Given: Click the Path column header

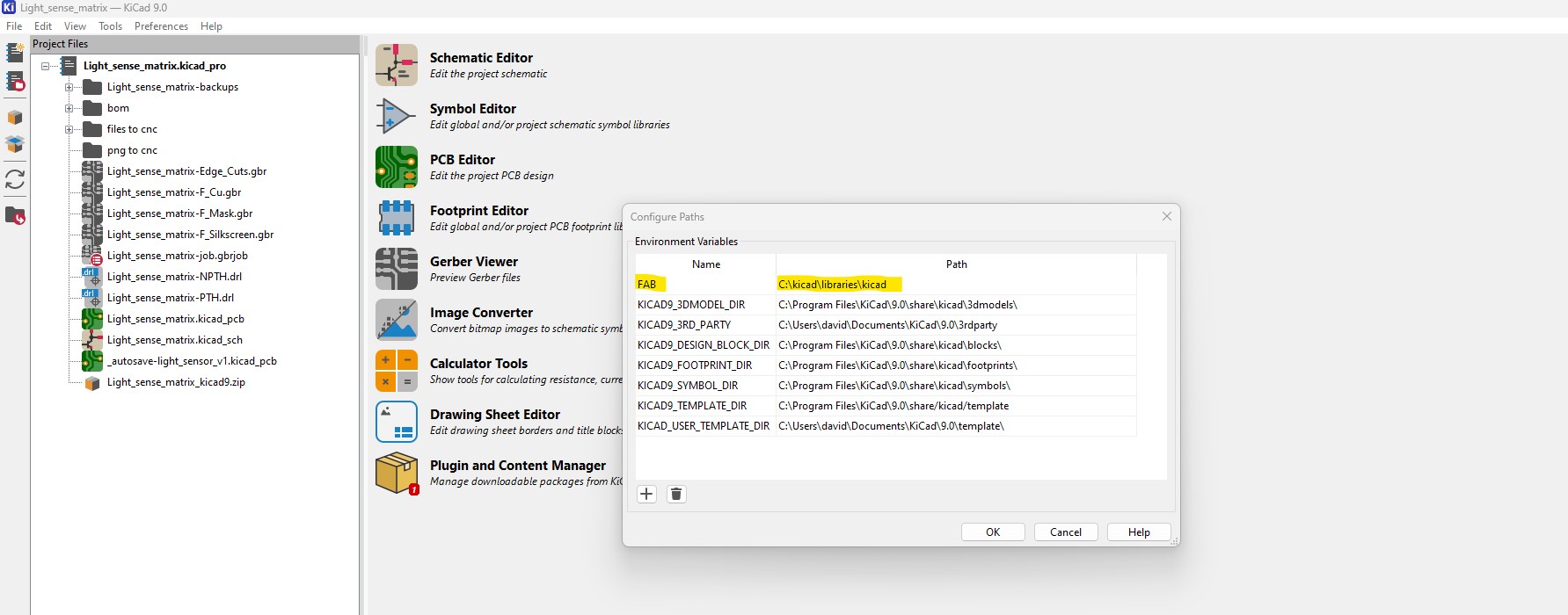Looking at the screenshot, I should [956, 264].
